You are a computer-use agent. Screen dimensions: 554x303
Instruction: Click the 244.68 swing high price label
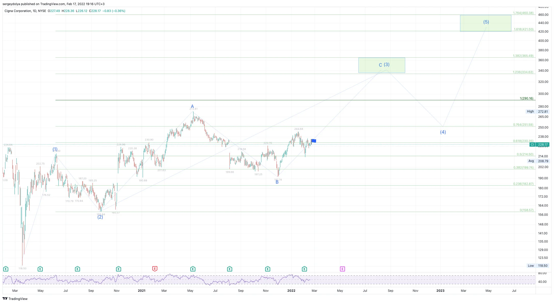[299, 129]
